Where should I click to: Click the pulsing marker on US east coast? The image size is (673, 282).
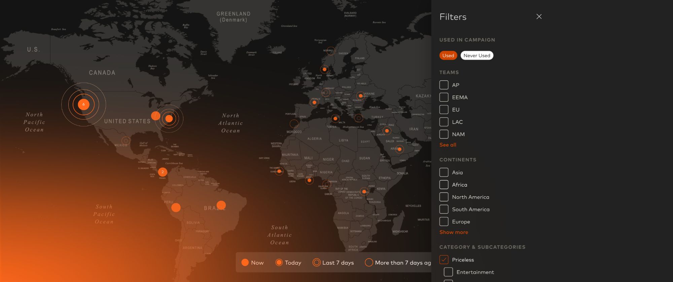tap(169, 119)
